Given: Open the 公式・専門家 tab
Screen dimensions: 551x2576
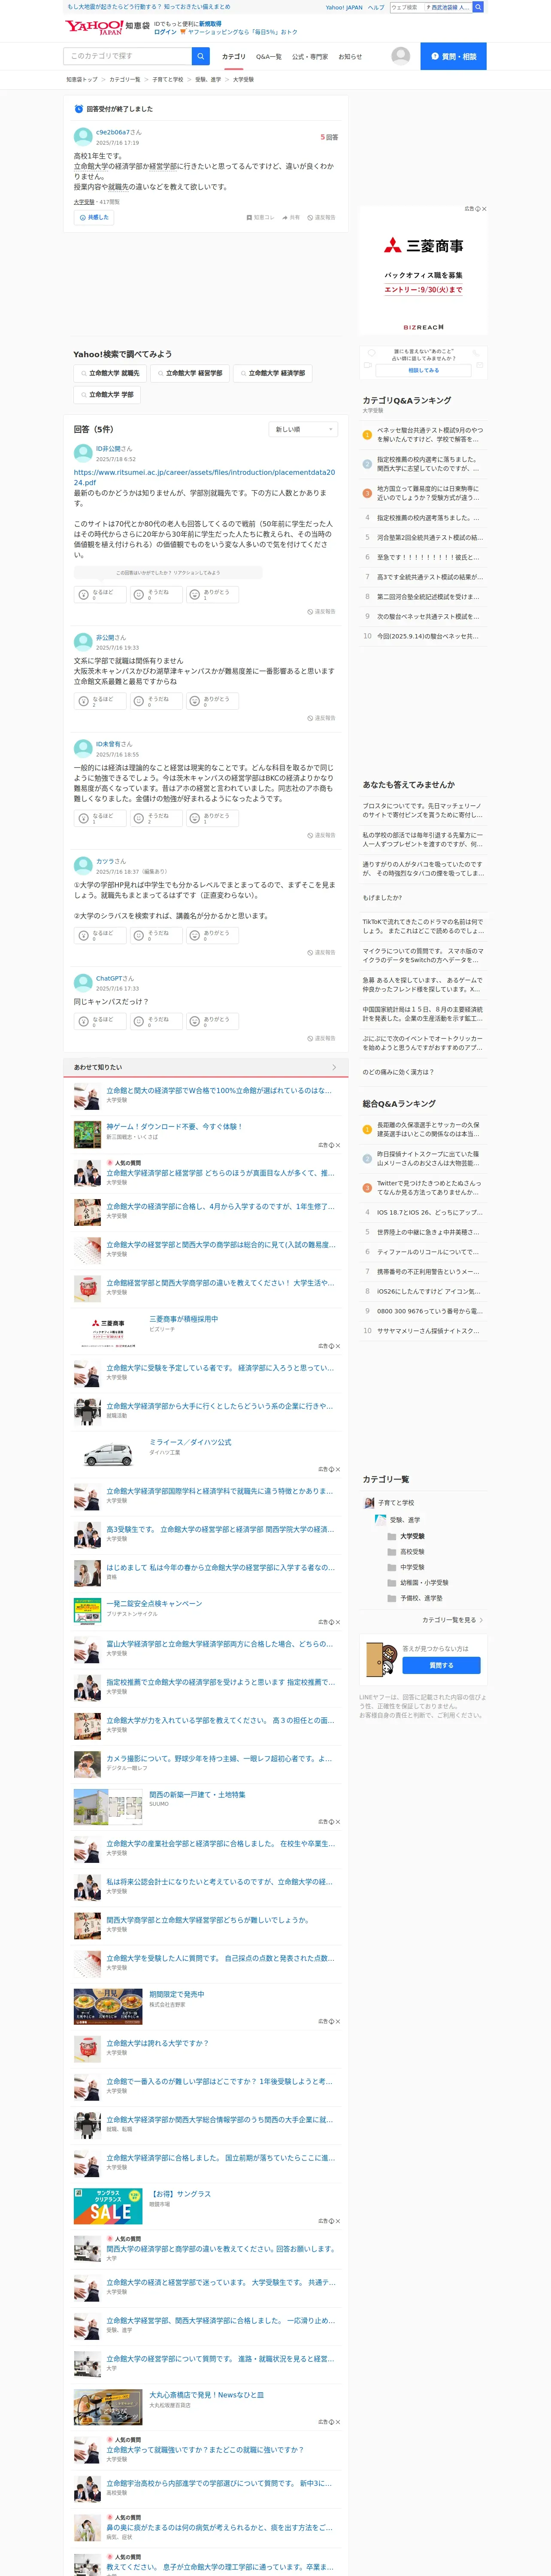Looking at the screenshot, I should click(x=309, y=57).
